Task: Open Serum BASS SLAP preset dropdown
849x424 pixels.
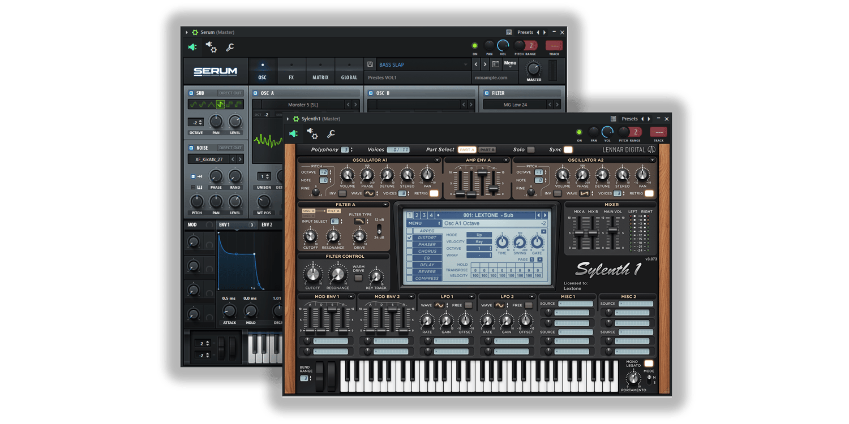Action: point(465,64)
